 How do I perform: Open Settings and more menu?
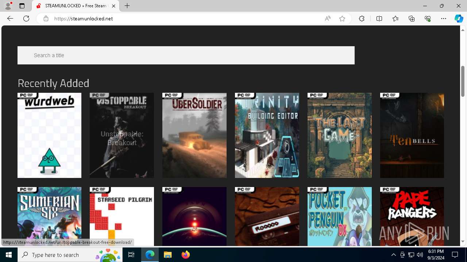click(x=444, y=19)
